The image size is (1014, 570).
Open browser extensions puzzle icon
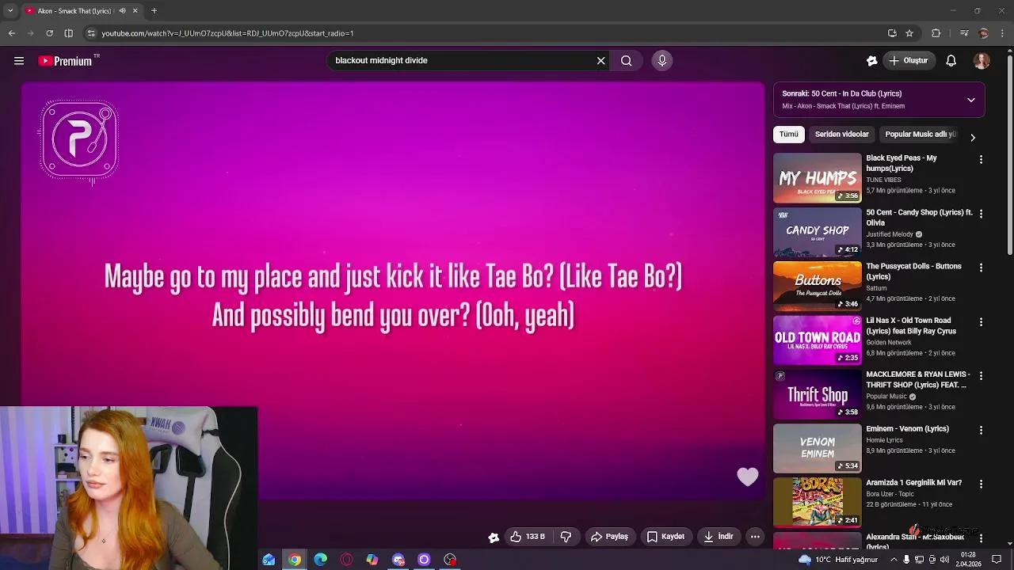pyautogui.click(x=936, y=33)
